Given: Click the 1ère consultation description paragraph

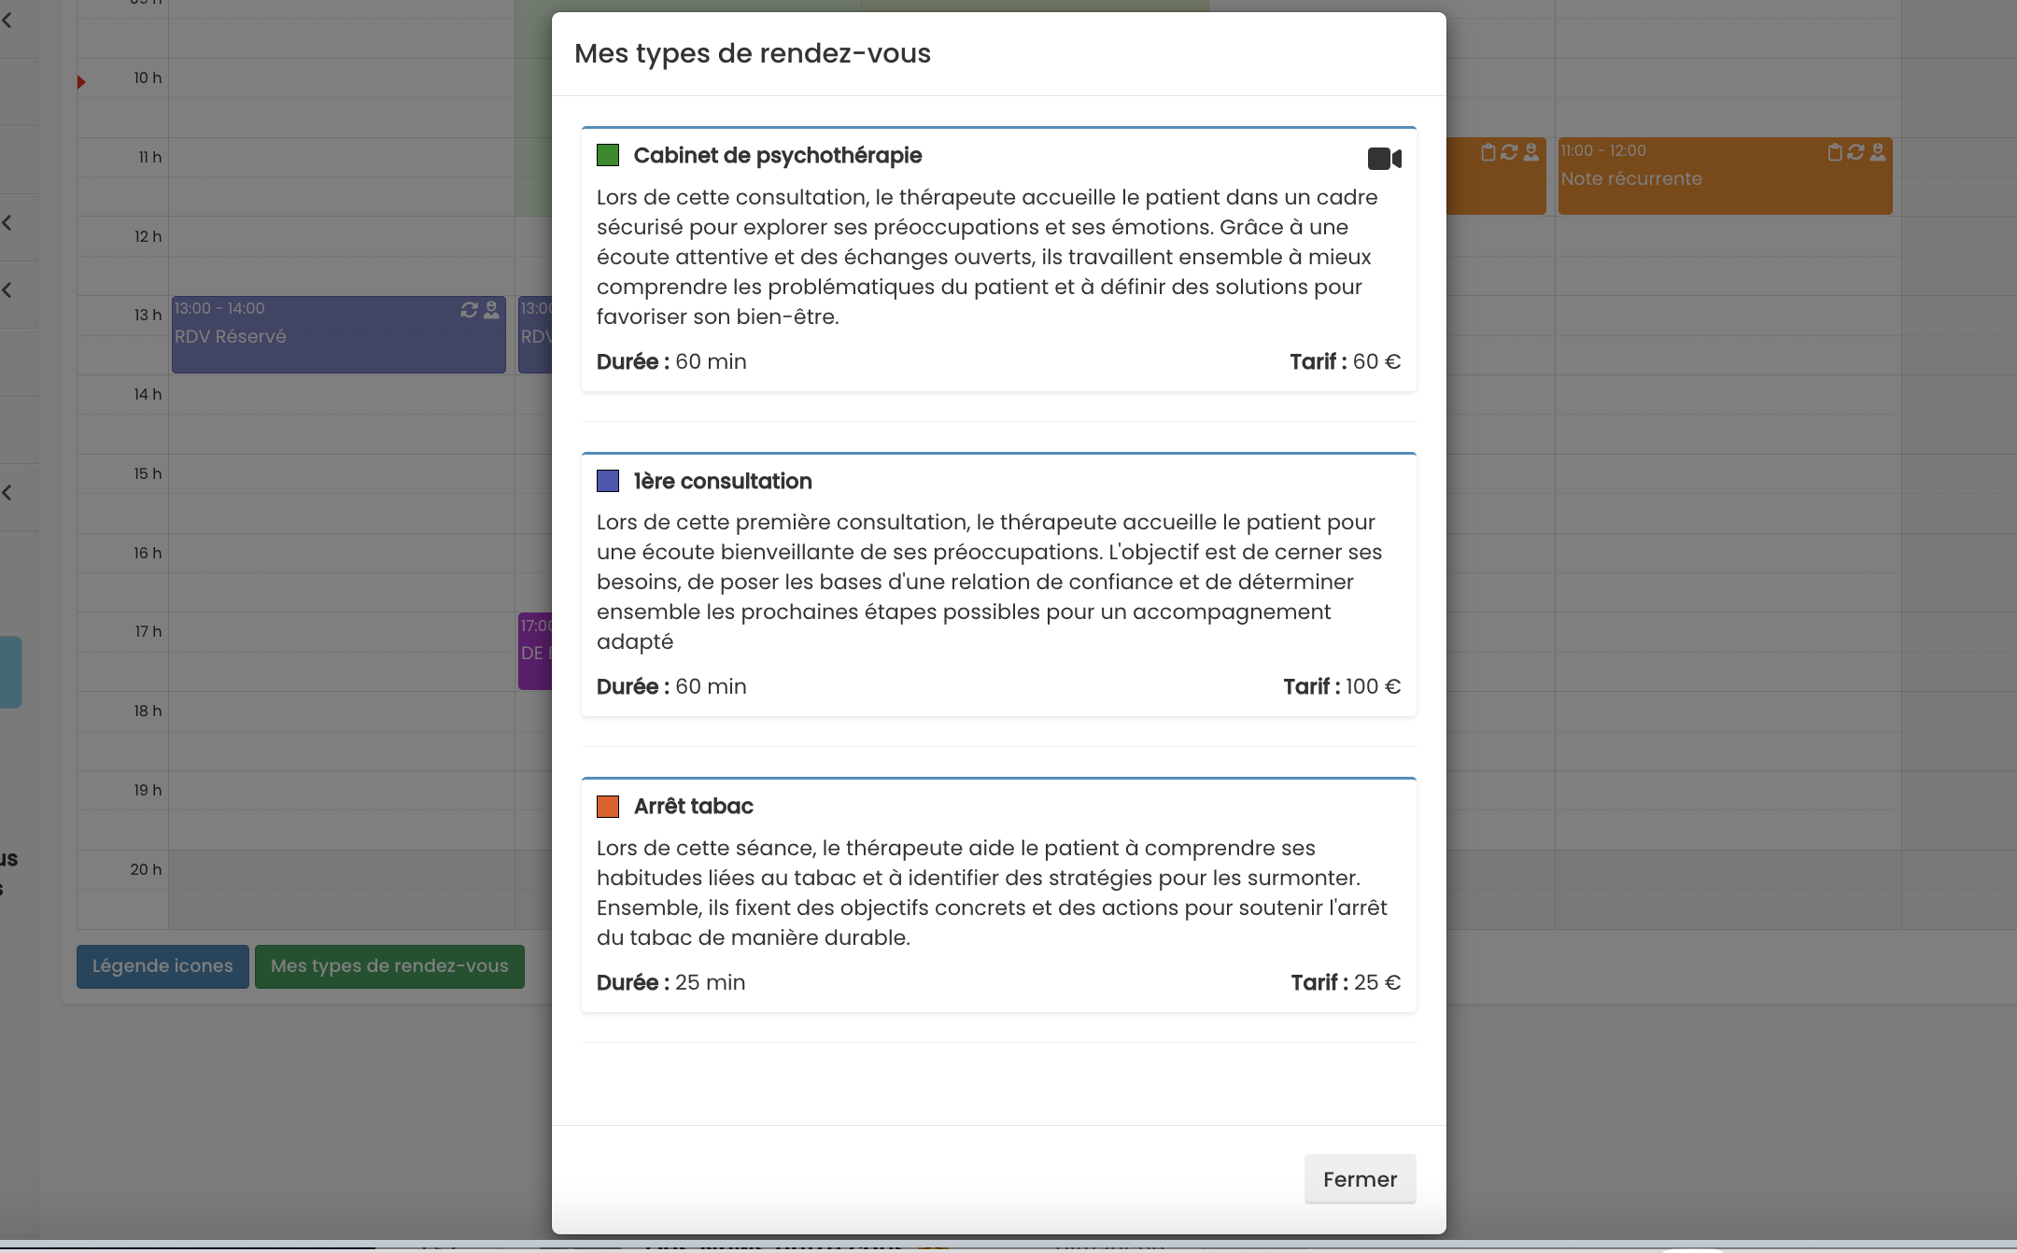Looking at the screenshot, I should [x=990, y=582].
